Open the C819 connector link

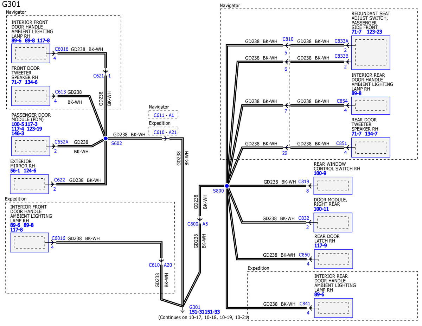304,182
